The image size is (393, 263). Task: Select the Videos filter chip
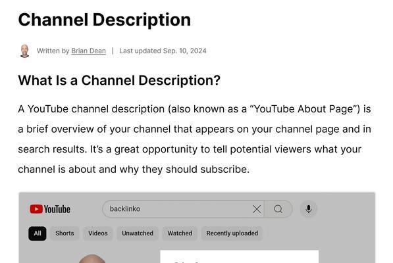coord(97,233)
